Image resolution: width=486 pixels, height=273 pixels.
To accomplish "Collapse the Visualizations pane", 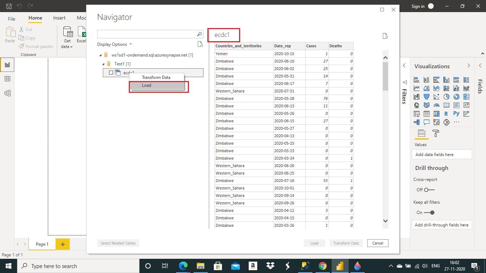I will [469, 66].
